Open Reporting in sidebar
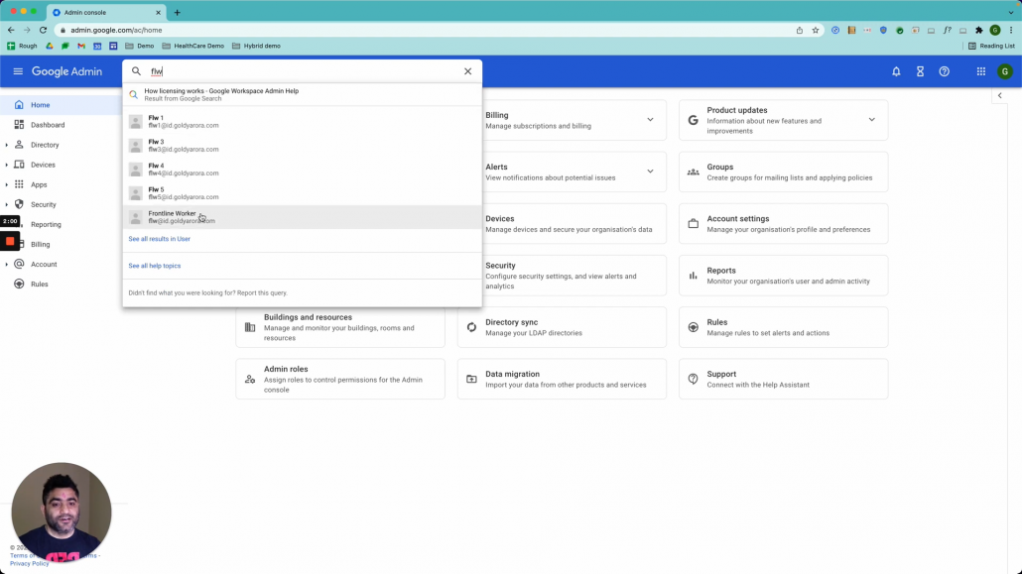 (x=46, y=225)
